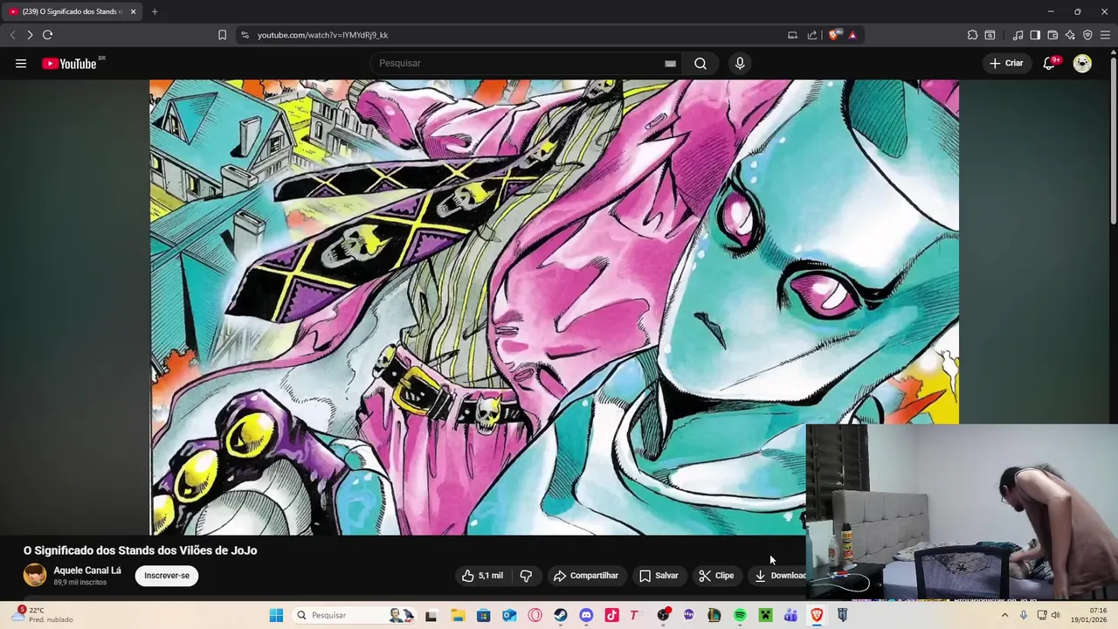Screen dimensions: 1118x629
Task: Open Spotify from the taskbar
Action: click(x=740, y=615)
